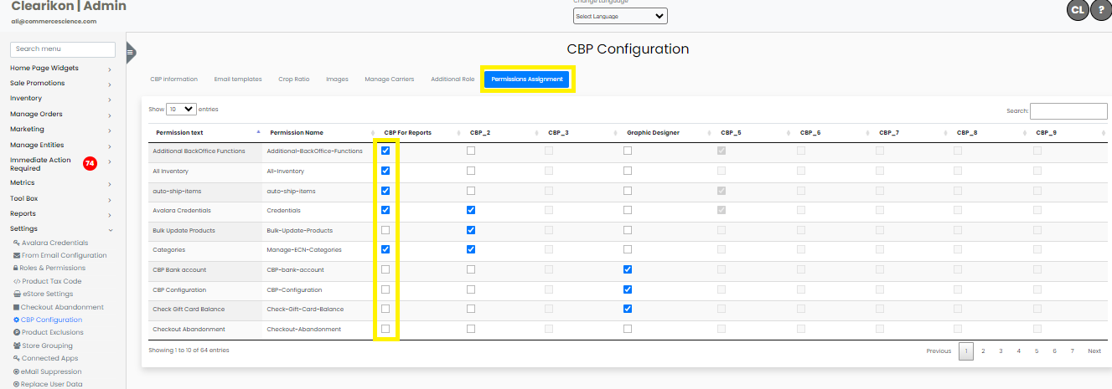Open eStore Settings cart item
The height and width of the screenshot is (389, 1112).
[47, 294]
